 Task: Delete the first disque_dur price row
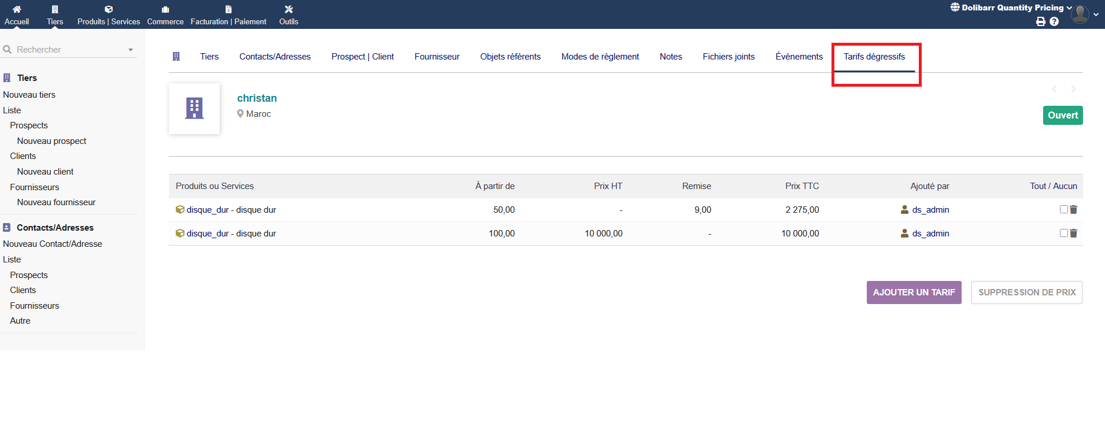click(1074, 210)
